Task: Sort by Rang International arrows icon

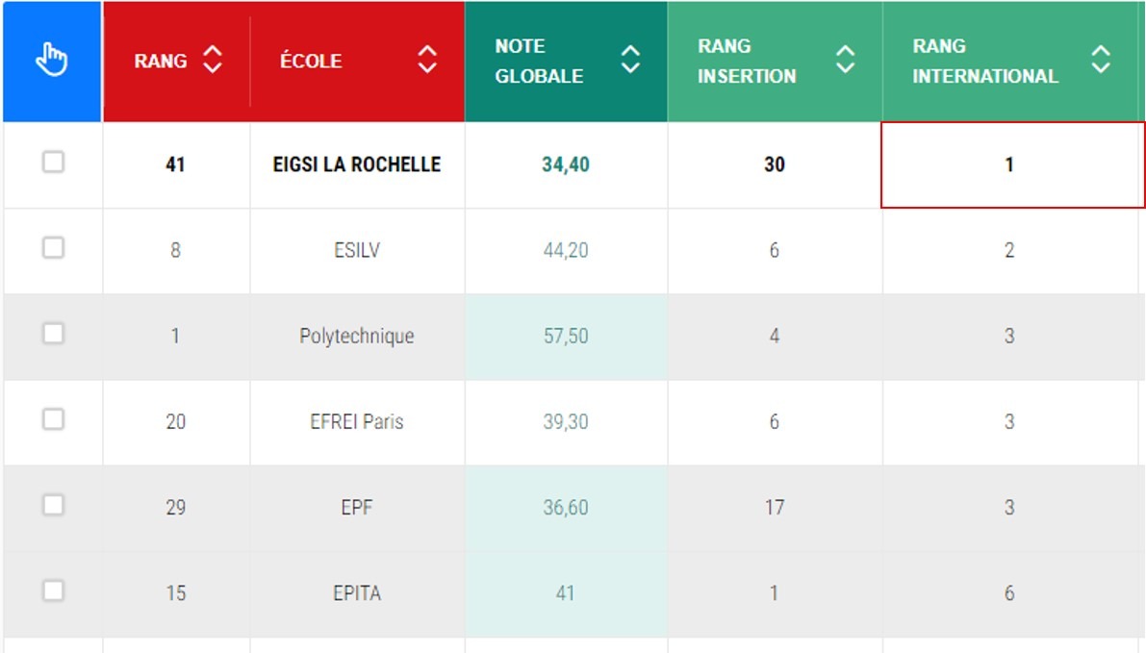Action: click(x=1101, y=60)
